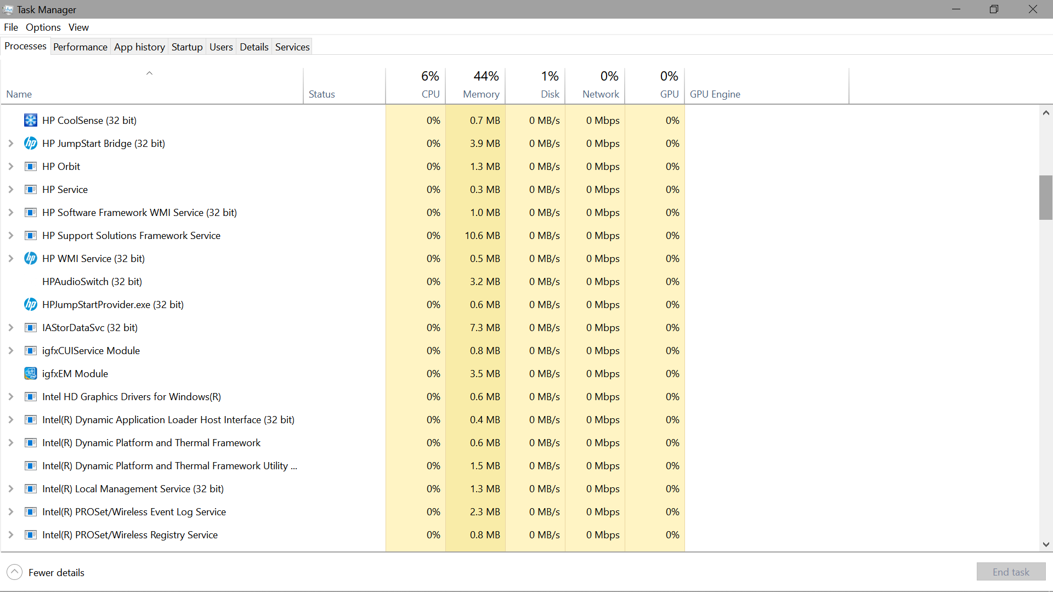Image resolution: width=1053 pixels, height=592 pixels.
Task: Click the PROSet/Wireless Event Log Service icon
Action: 31,511
